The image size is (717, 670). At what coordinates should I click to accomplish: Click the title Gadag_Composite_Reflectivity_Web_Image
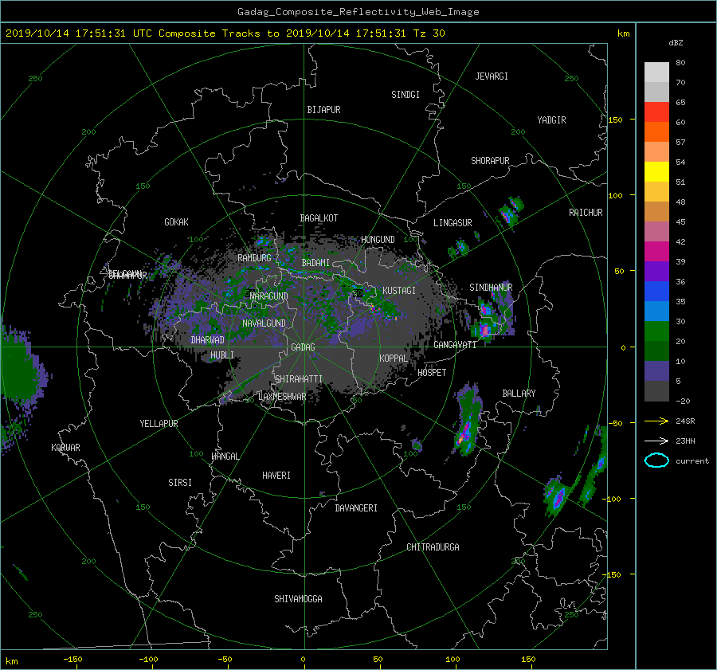(358, 12)
